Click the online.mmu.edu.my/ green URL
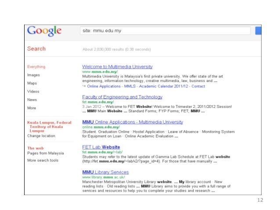 [x=101, y=127]
